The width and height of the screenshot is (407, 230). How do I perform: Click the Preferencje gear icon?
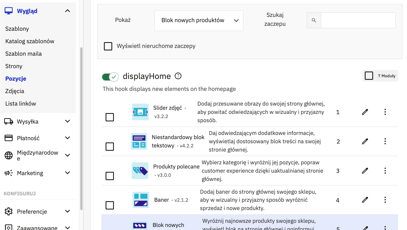point(9,211)
